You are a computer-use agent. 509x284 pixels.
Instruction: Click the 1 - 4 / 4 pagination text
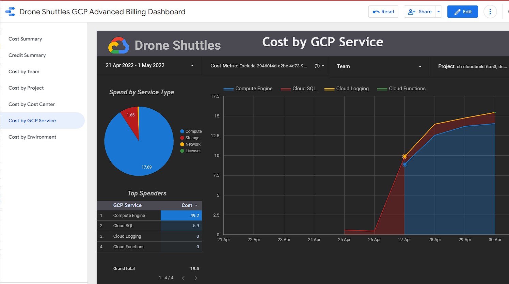click(x=166, y=278)
